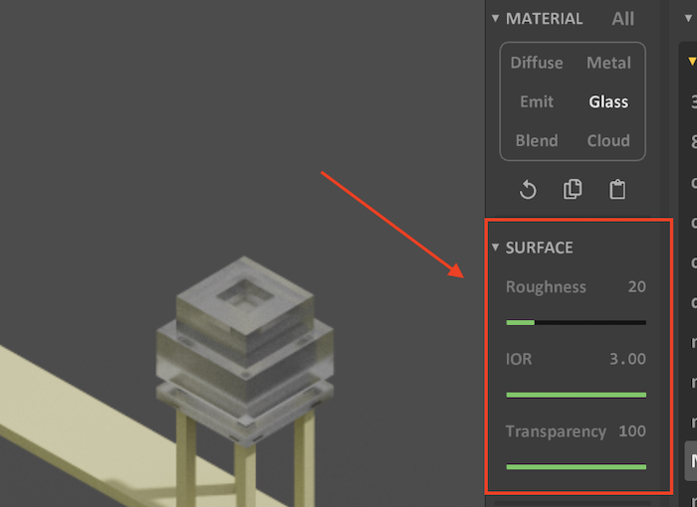The width and height of the screenshot is (697, 507).
Task: Click the All button in Material header
Action: pyautogui.click(x=622, y=19)
